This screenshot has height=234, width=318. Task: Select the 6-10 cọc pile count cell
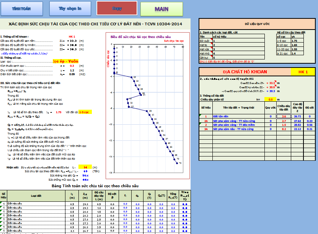[x=284, y=45]
